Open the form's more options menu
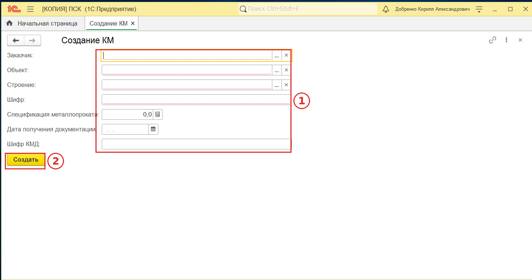 [506, 40]
